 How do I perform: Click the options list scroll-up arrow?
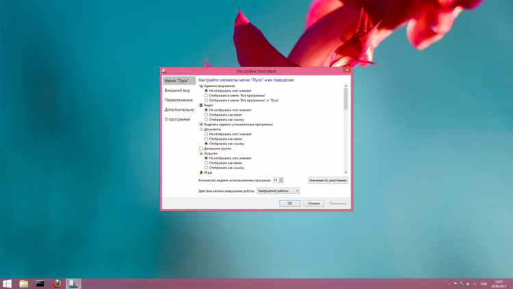point(346,86)
